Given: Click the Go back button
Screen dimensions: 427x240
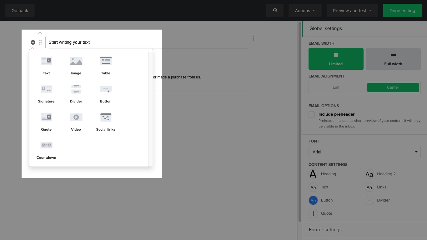Looking at the screenshot, I should (20, 11).
